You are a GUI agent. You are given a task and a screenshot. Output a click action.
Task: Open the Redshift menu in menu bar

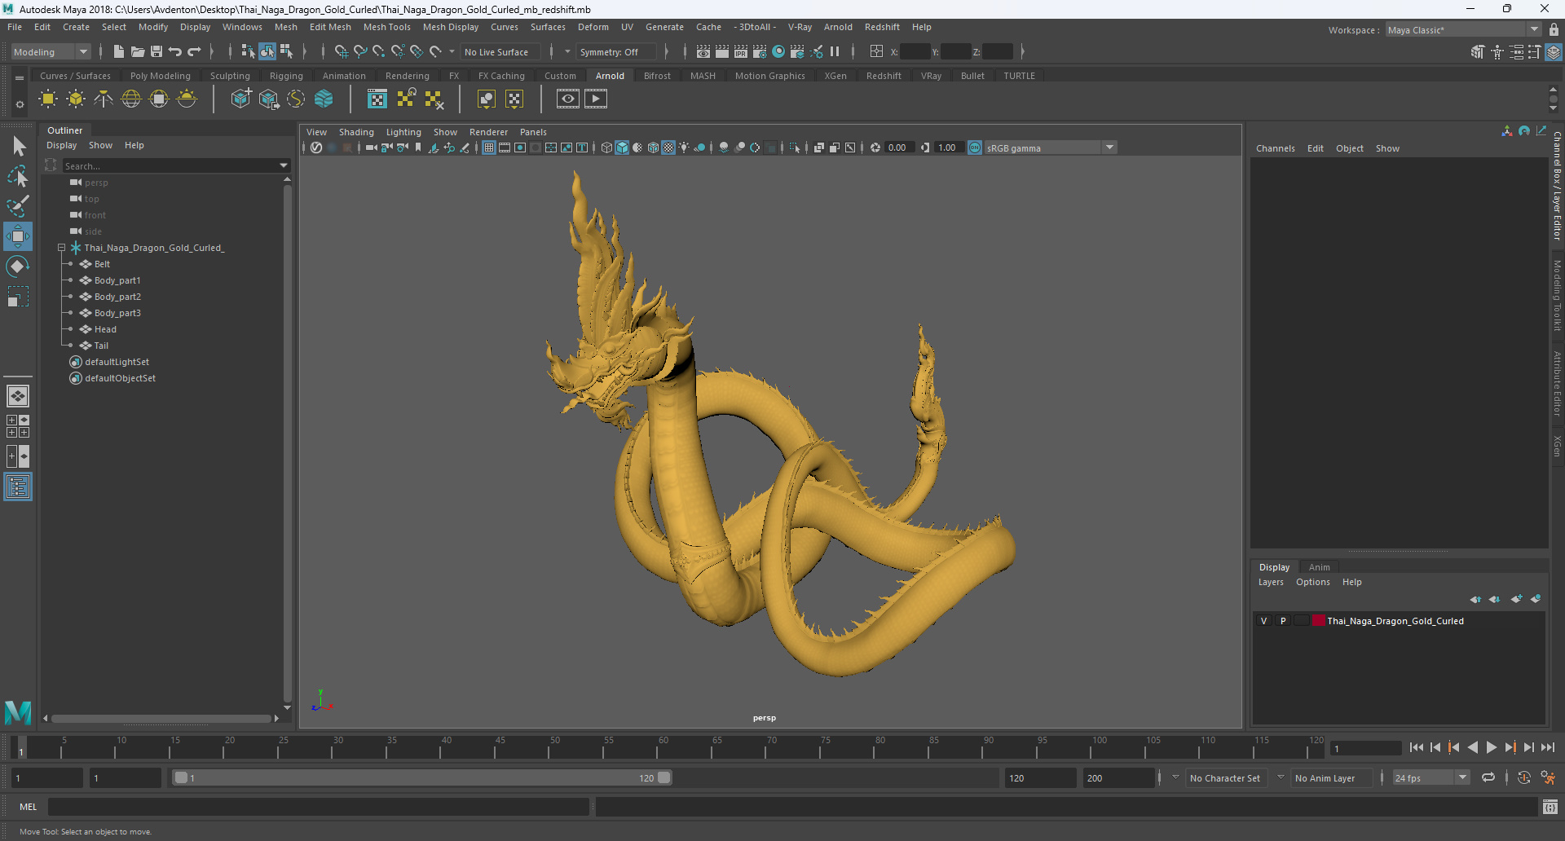pyautogui.click(x=882, y=27)
